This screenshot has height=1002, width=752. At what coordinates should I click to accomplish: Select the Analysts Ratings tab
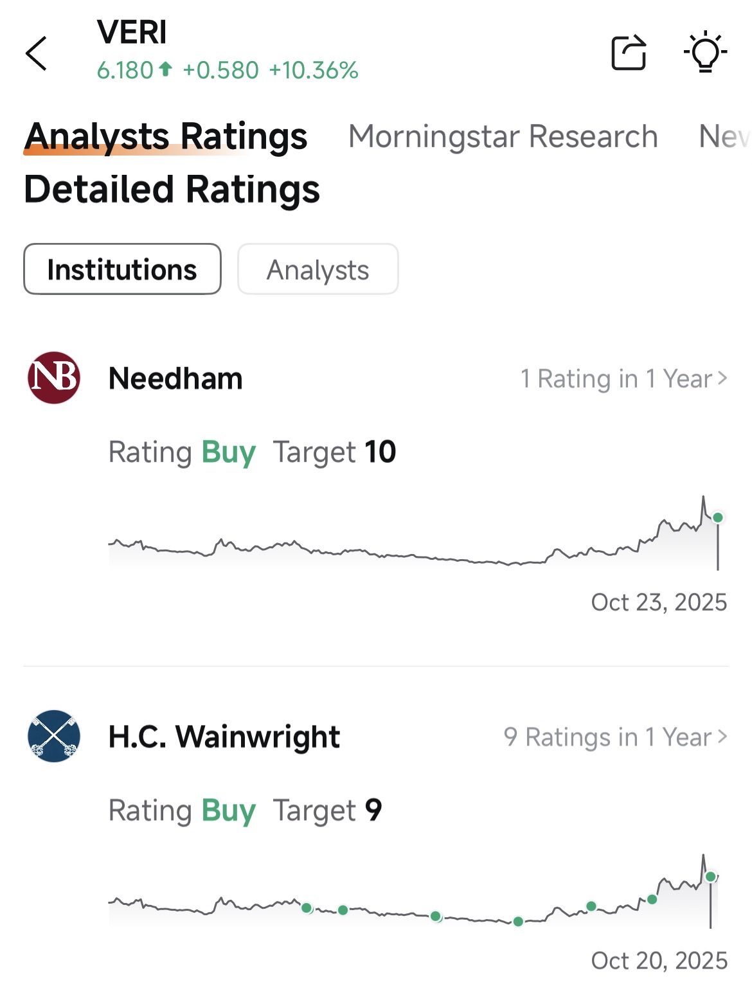coord(166,136)
